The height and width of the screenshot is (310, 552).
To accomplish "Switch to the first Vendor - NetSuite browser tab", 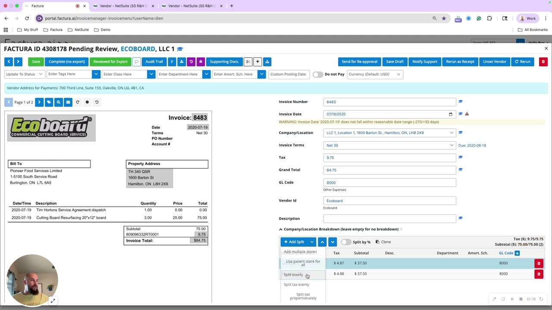I will coord(123,6).
